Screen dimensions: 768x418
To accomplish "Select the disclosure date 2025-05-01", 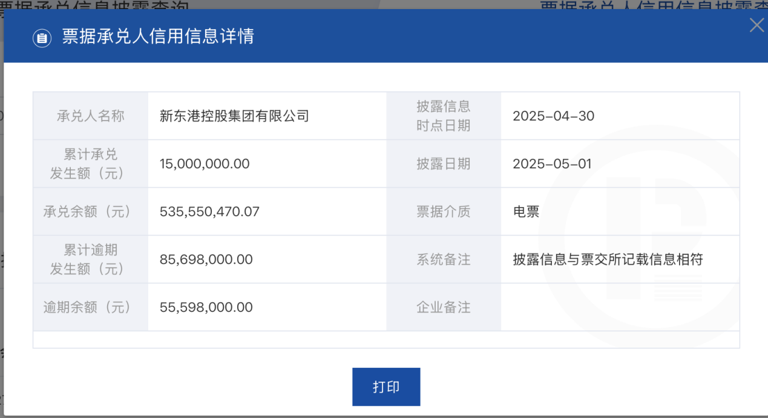I will [x=552, y=164].
